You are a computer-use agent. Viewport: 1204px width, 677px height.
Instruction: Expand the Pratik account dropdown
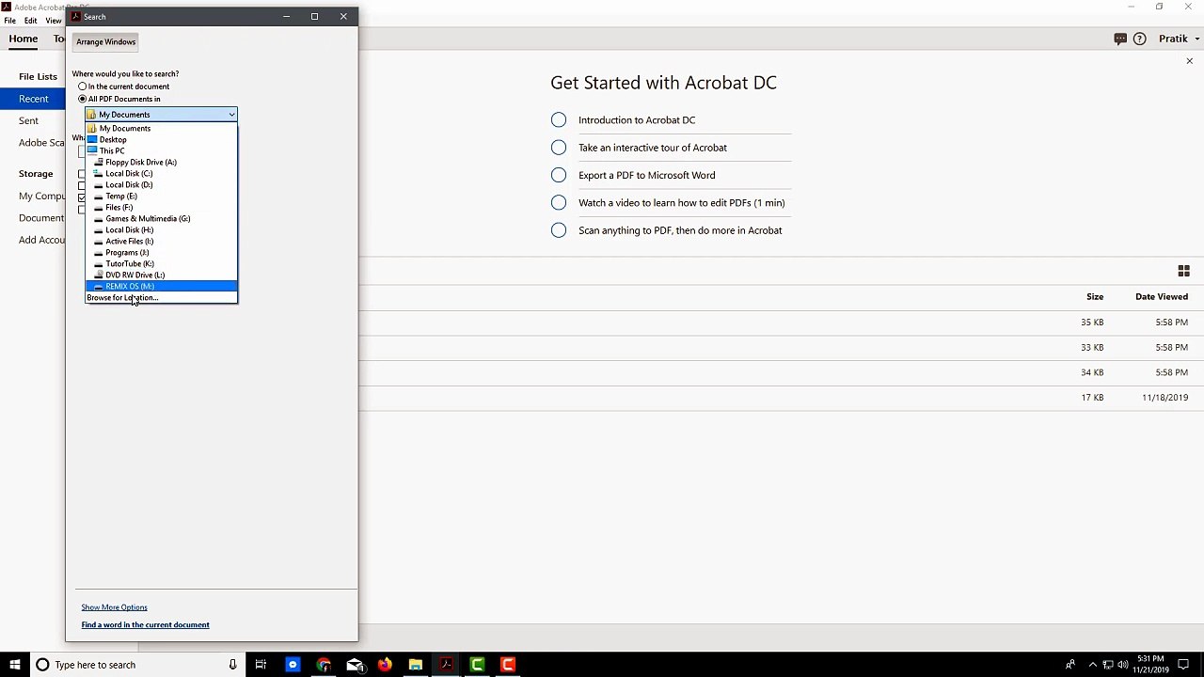click(x=1179, y=39)
